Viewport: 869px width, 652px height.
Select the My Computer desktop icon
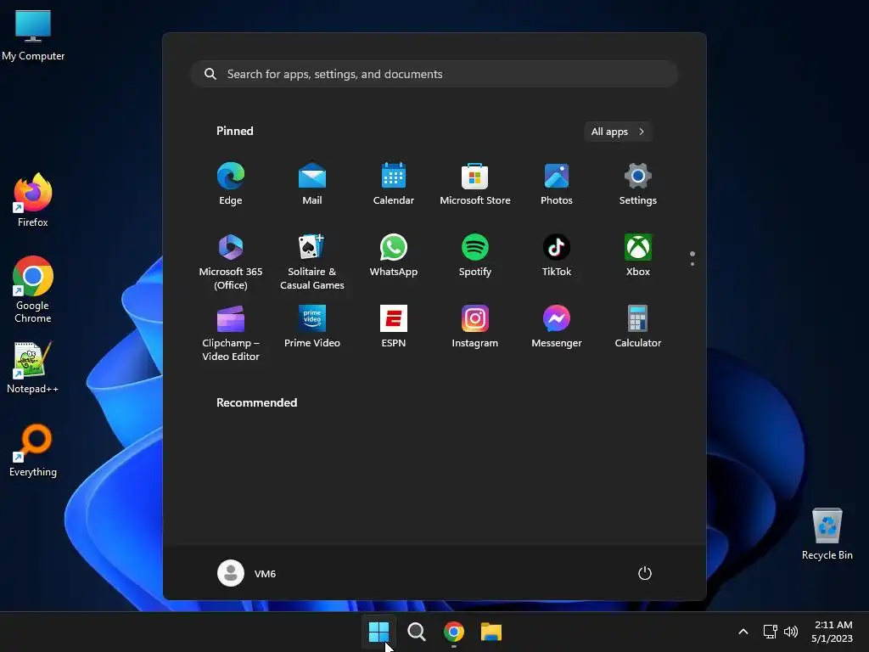click(33, 36)
